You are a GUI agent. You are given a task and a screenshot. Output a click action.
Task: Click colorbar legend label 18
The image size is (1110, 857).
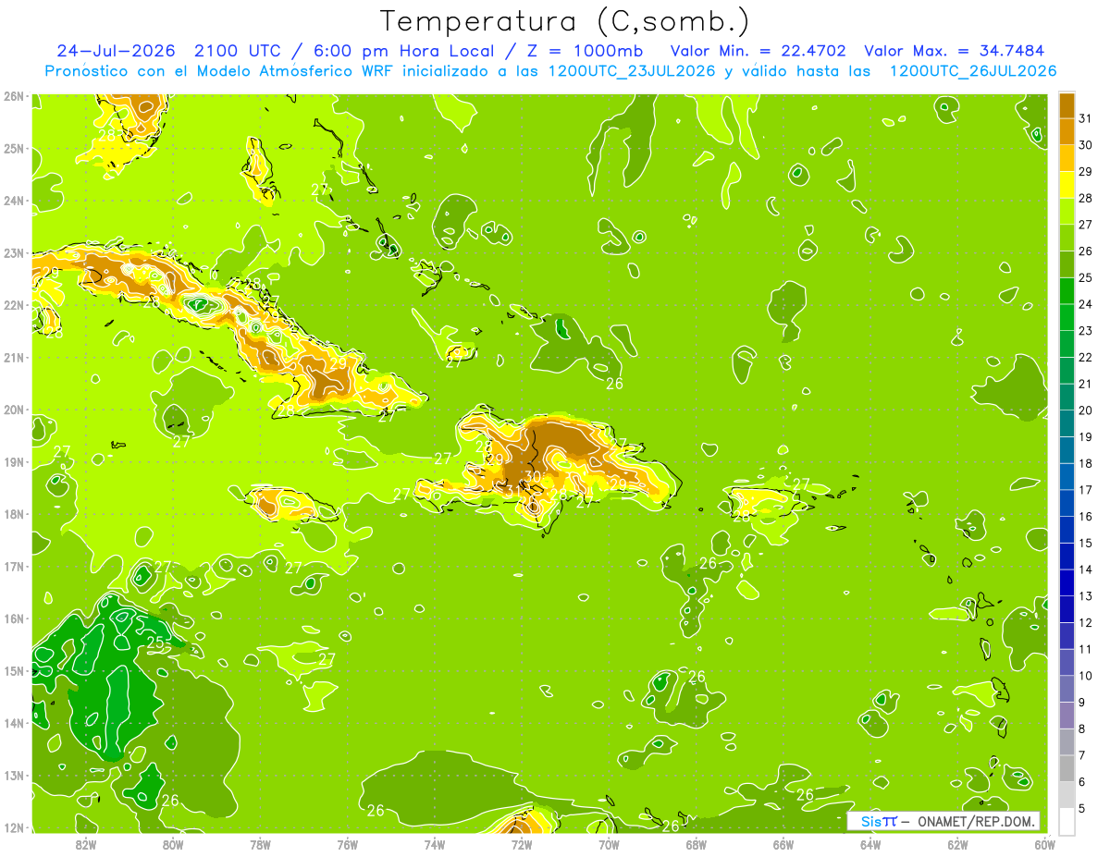pyautogui.click(x=1085, y=463)
